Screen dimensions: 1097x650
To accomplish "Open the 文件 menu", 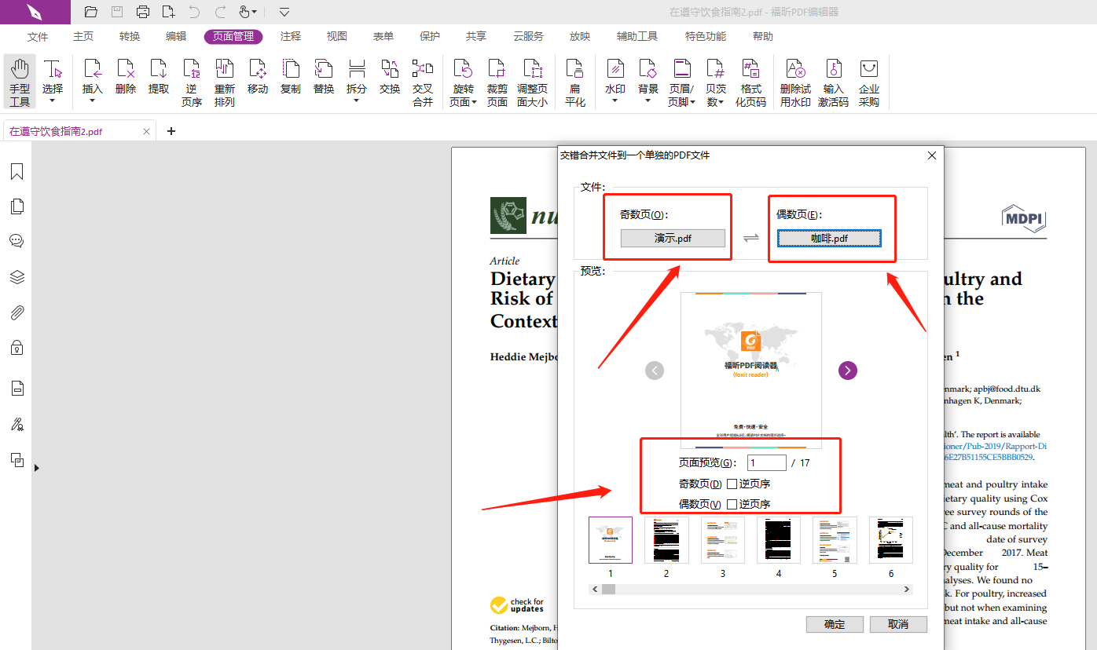I will [x=38, y=36].
